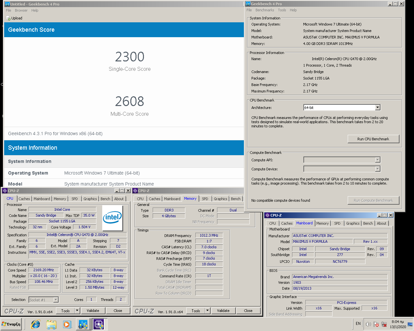This screenshot has height=331, width=414.
Task: Open Tools menu in Geekbench 4 Pro
Action: click(282, 10)
